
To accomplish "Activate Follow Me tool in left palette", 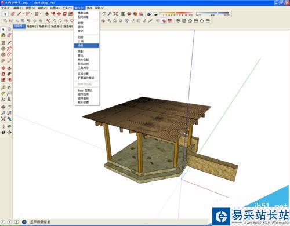I will [9, 74].
